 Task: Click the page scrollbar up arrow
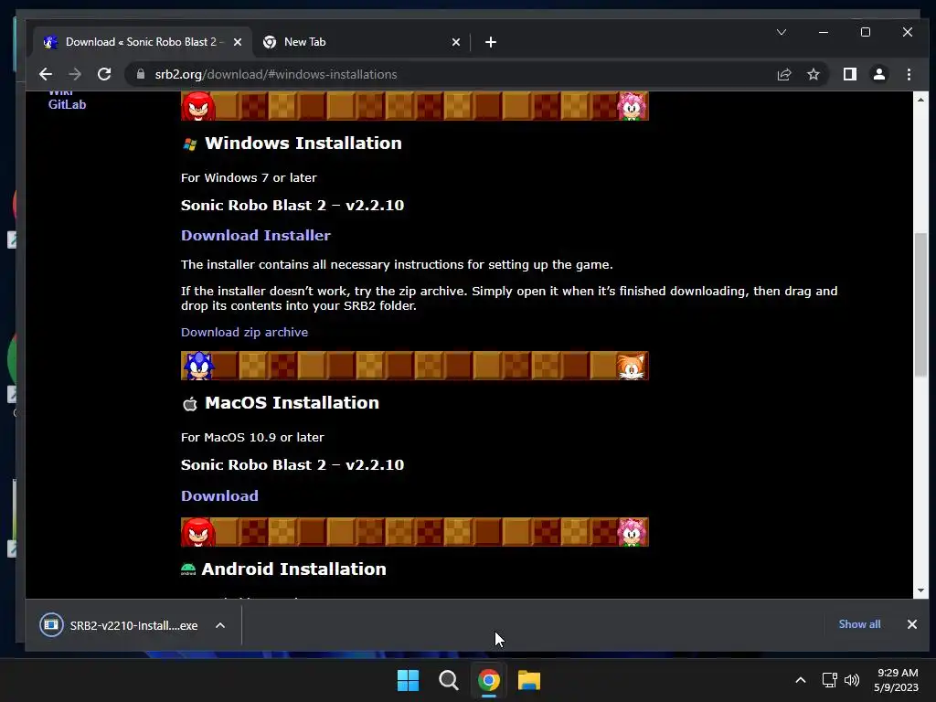[x=920, y=100]
